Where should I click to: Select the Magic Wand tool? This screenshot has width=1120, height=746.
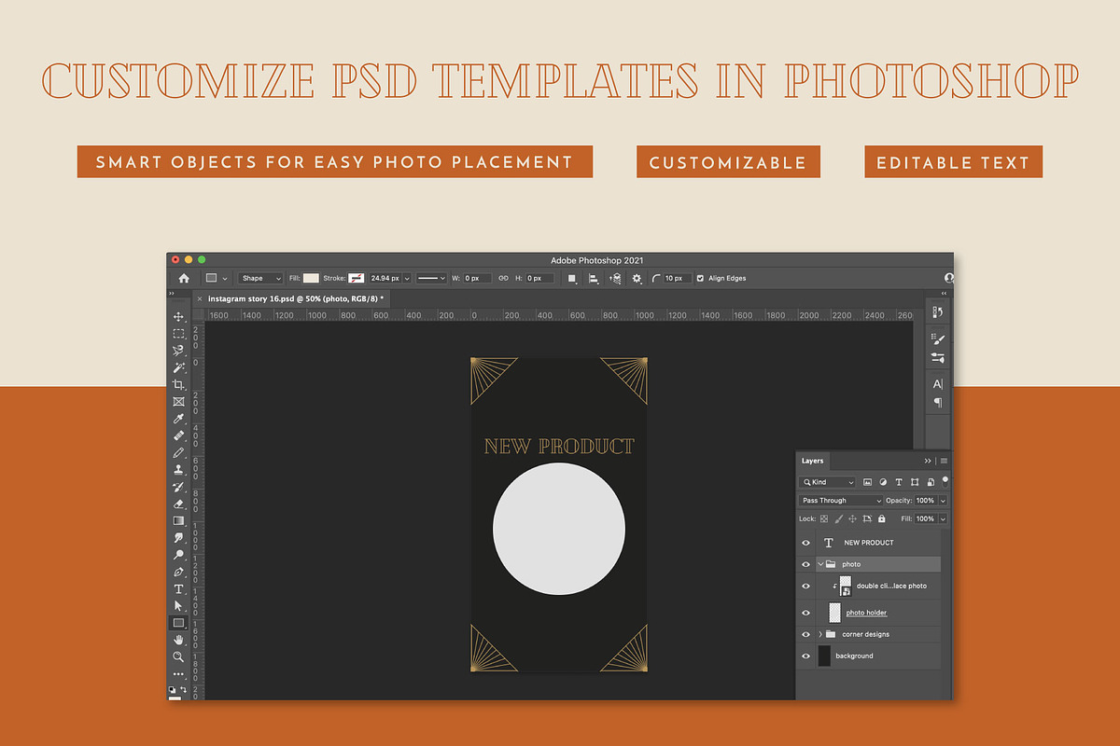(178, 368)
